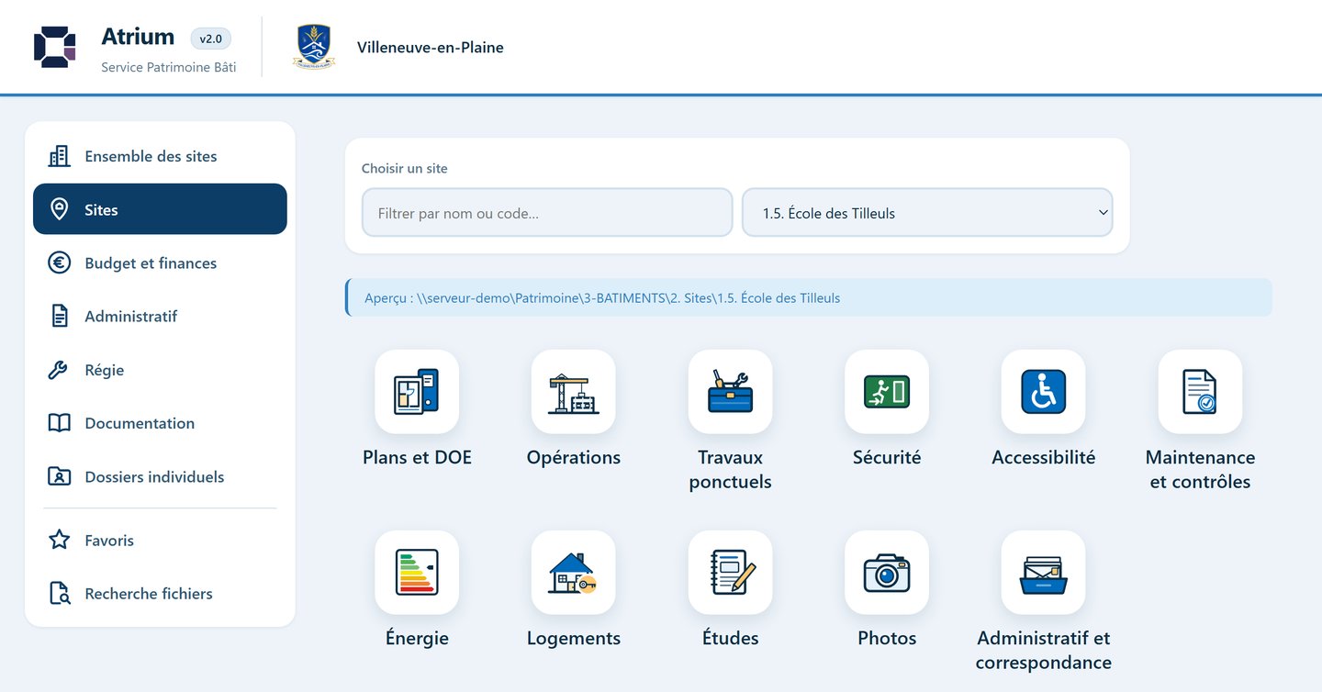1322x692 pixels.
Task: Open the Accessibilité wheelchair icon
Action: point(1044,392)
